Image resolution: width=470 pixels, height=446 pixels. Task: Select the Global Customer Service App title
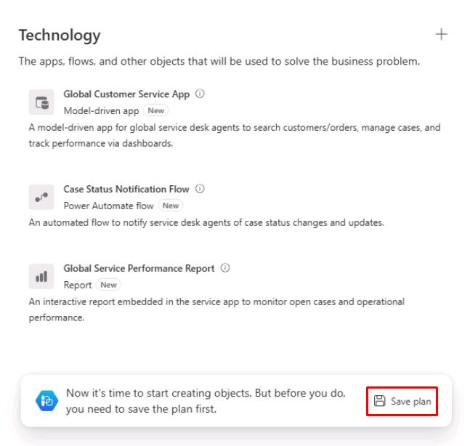126,94
